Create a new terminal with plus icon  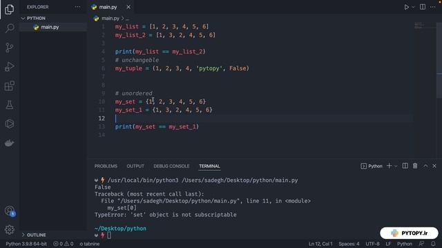click(389, 166)
